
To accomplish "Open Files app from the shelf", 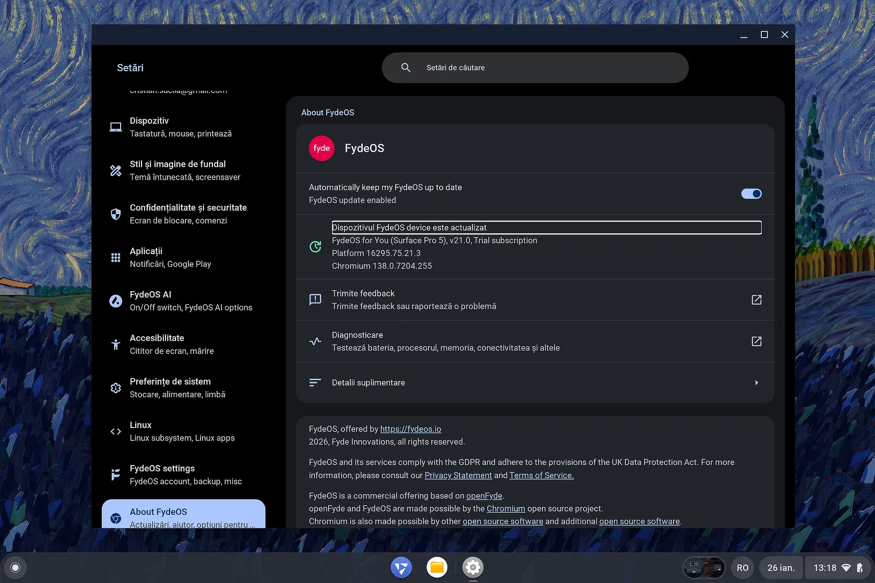I will (x=437, y=567).
